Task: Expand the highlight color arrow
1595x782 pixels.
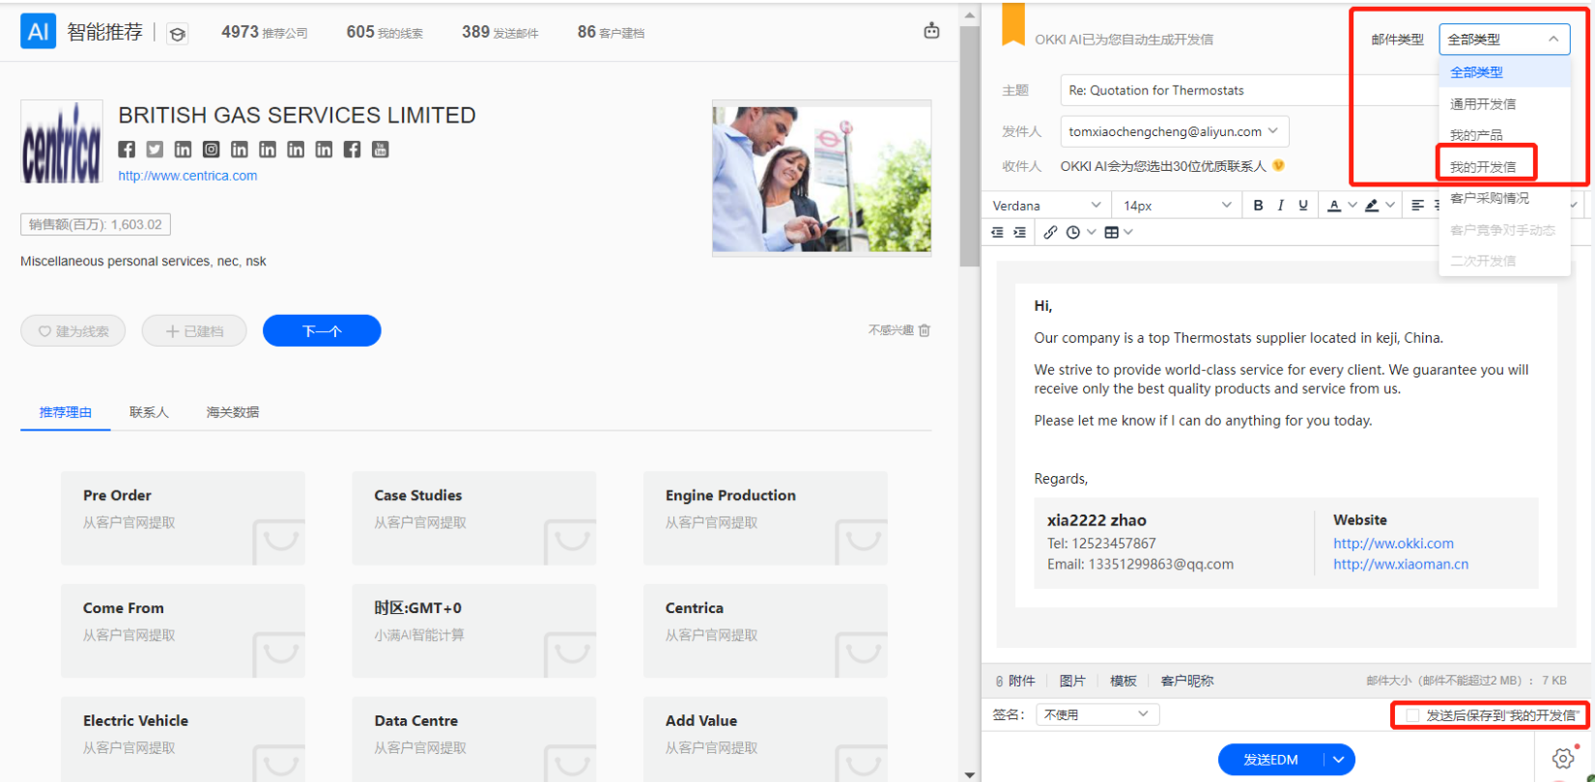Action: tap(1390, 205)
